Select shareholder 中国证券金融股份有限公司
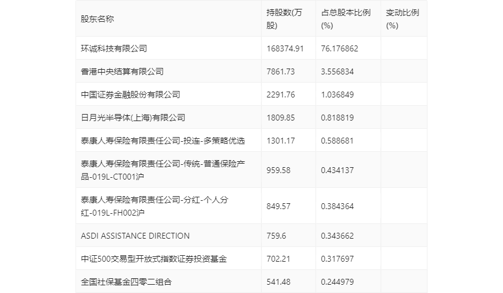This screenshot has height=293, width=503. [131, 95]
